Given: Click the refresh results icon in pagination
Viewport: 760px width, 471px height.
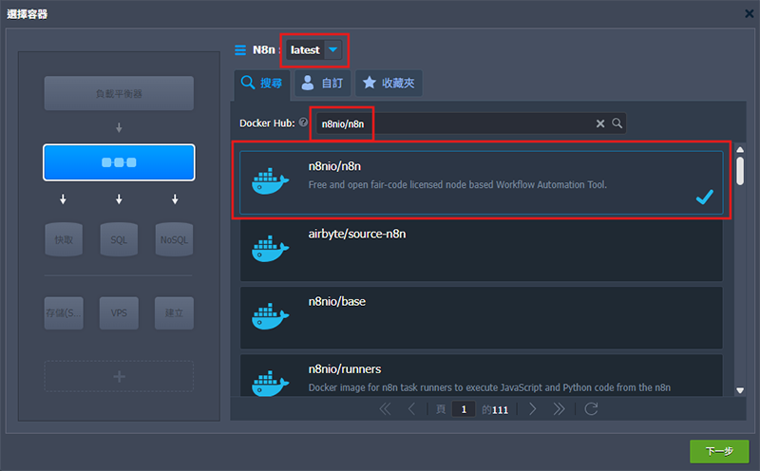Looking at the screenshot, I should click(591, 409).
